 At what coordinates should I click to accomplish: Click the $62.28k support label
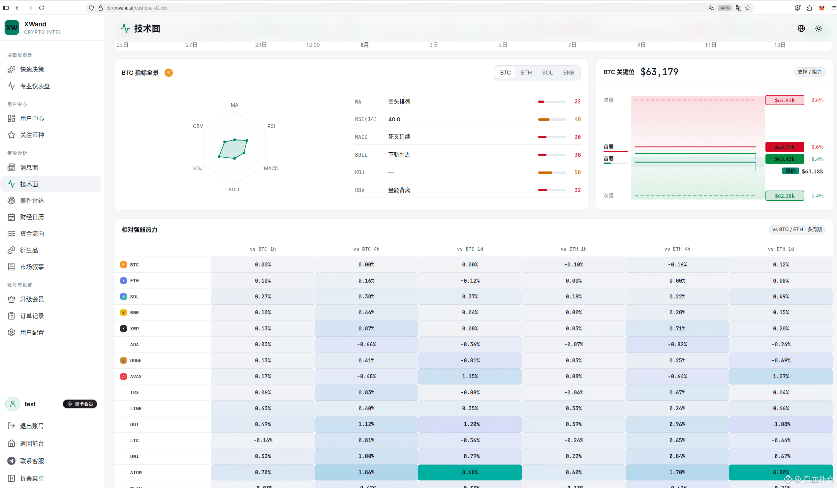[x=785, y=196]
